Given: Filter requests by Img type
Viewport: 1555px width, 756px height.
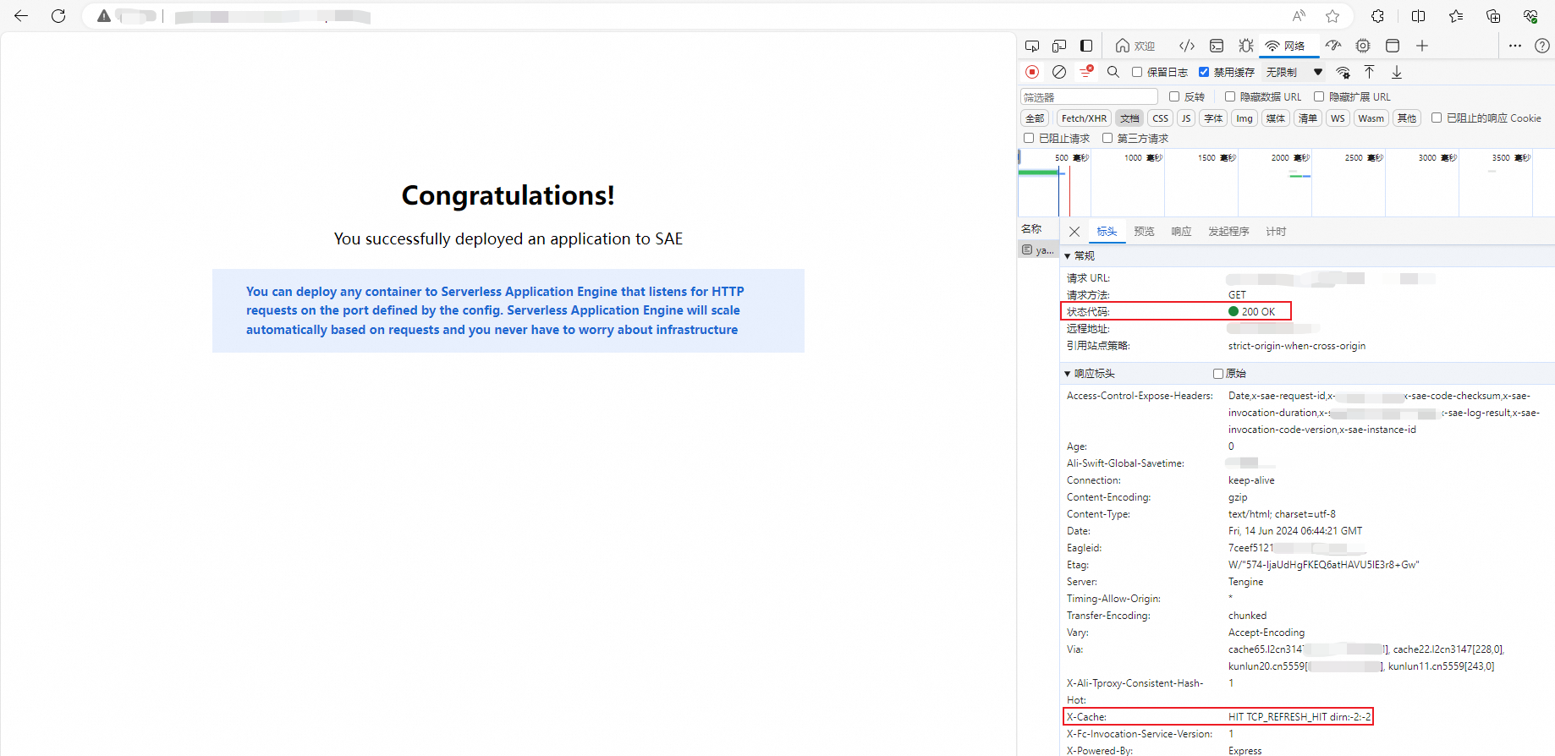Looking at the screenshot, I should point(1244,118).
